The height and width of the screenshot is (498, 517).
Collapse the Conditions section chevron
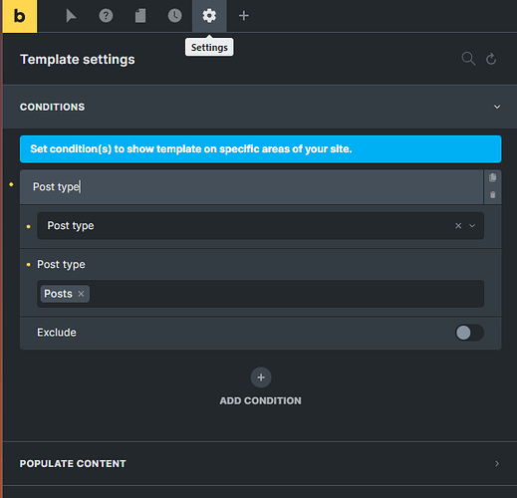[x=497, y=107]
